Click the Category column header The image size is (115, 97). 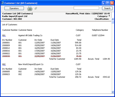pos(80,30)
